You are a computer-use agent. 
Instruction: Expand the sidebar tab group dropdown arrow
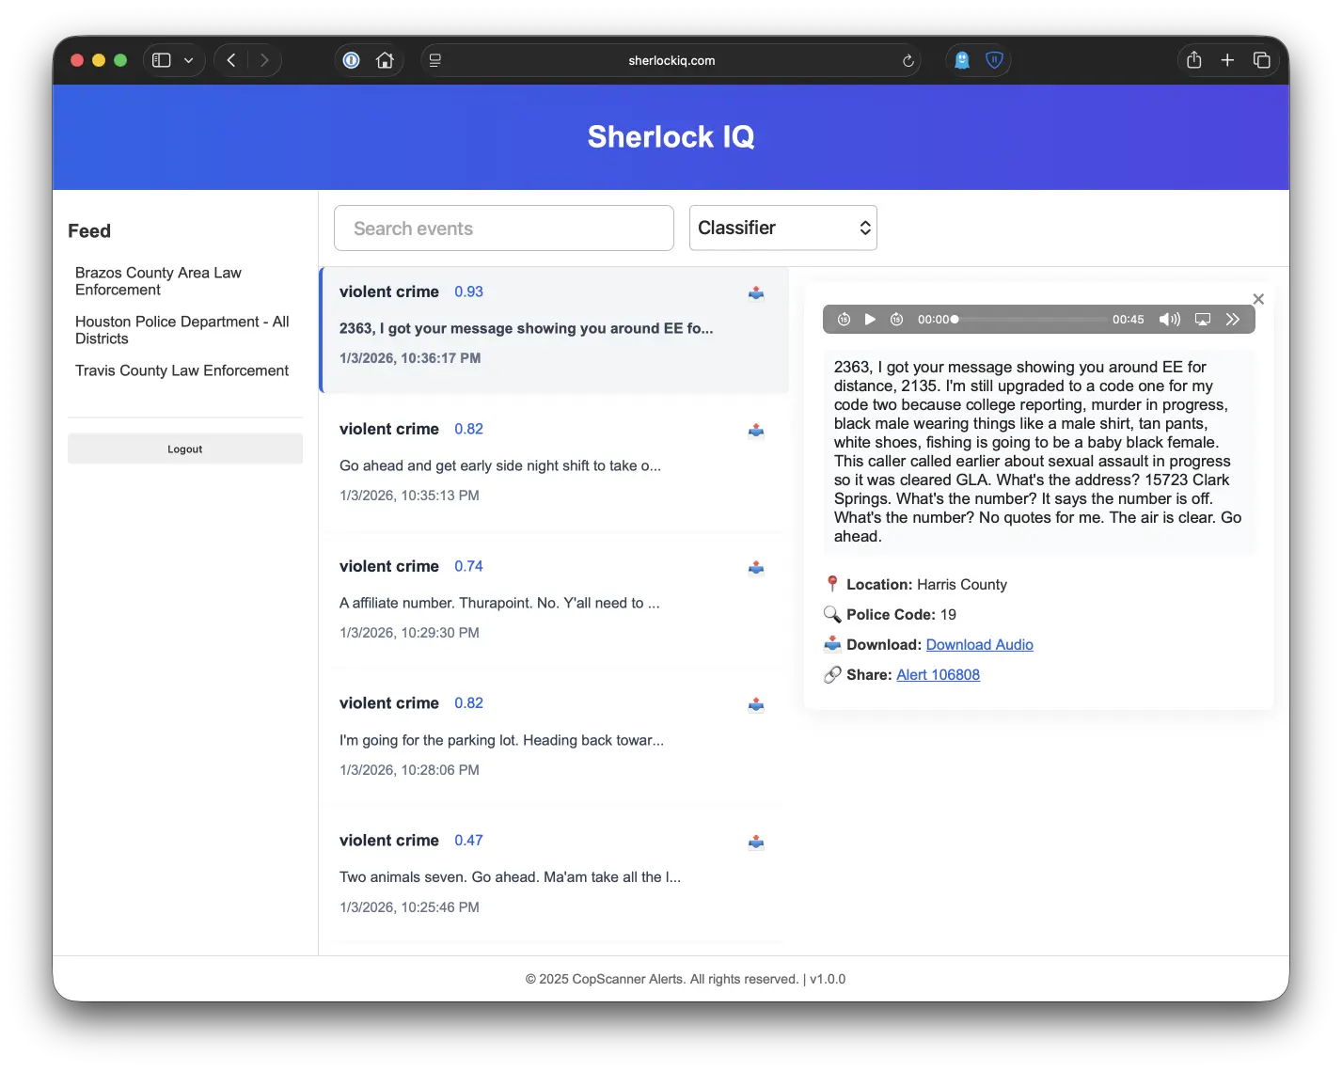pyautogui.click(x=188, y=60)
